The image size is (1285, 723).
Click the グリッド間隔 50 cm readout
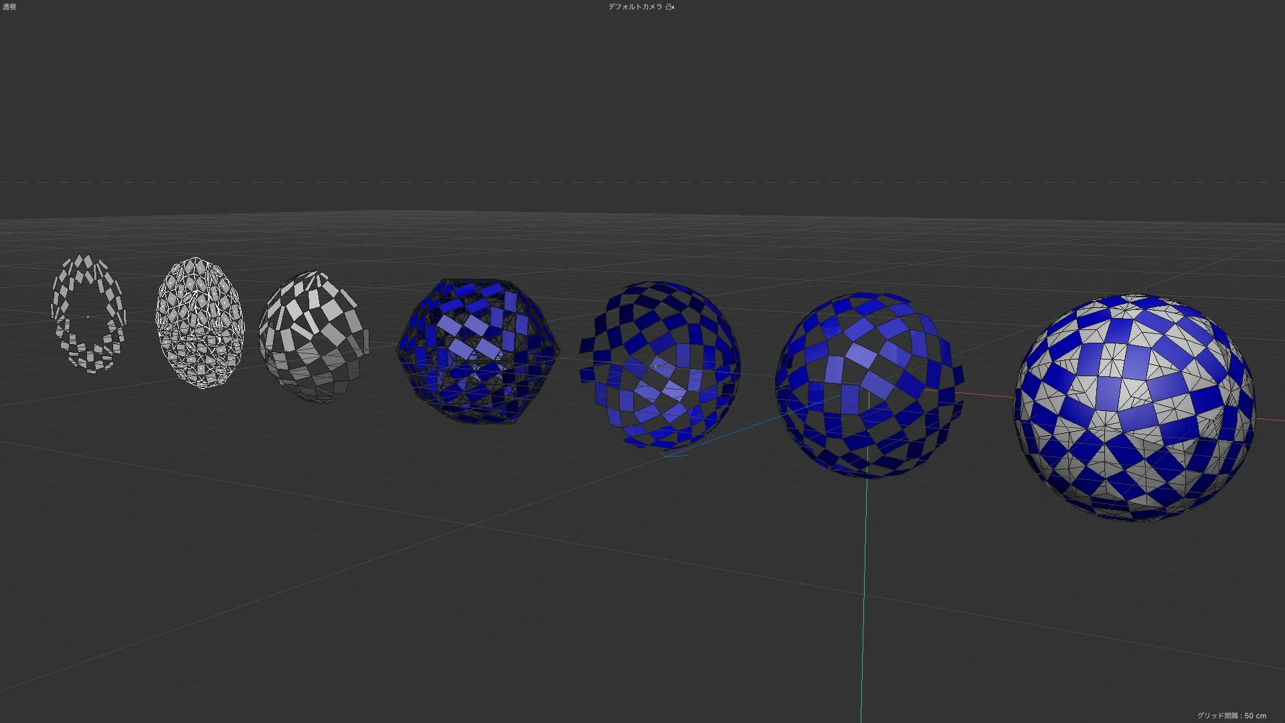(x=1231, y=716)
